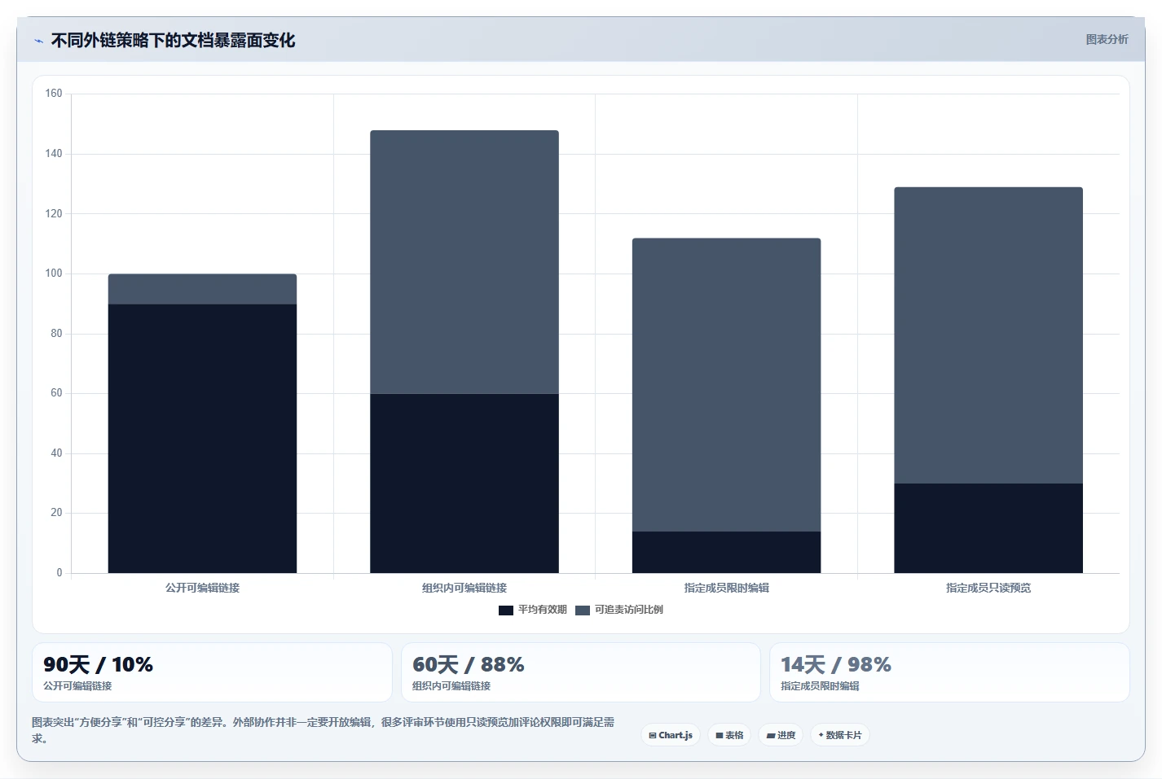
Task: Click the Chart.js tag
Action: pos(671,735)
